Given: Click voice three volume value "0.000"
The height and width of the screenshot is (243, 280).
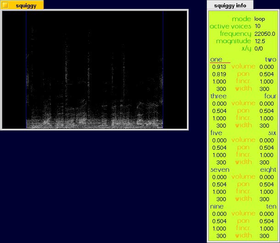Looking at the screenshot, I should pos(219,104).
